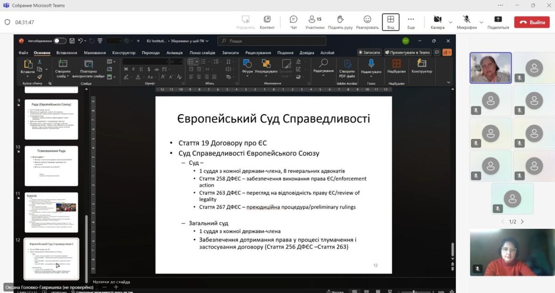Click the Content (Контент) pop-out icon

coord(267,22)
